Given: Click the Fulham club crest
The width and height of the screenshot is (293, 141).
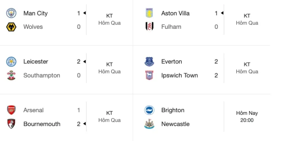Looking at the screenshot, I should [x=149, y=27].
